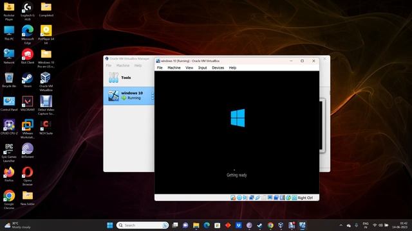Select the Steam desktop shortcut
This screenshot has height=231, width=412.
pyautogui.click(x=27, y=80)
